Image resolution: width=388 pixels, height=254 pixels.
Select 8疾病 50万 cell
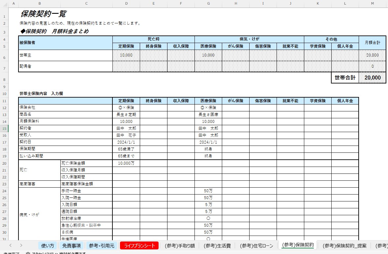pos(208,232)
